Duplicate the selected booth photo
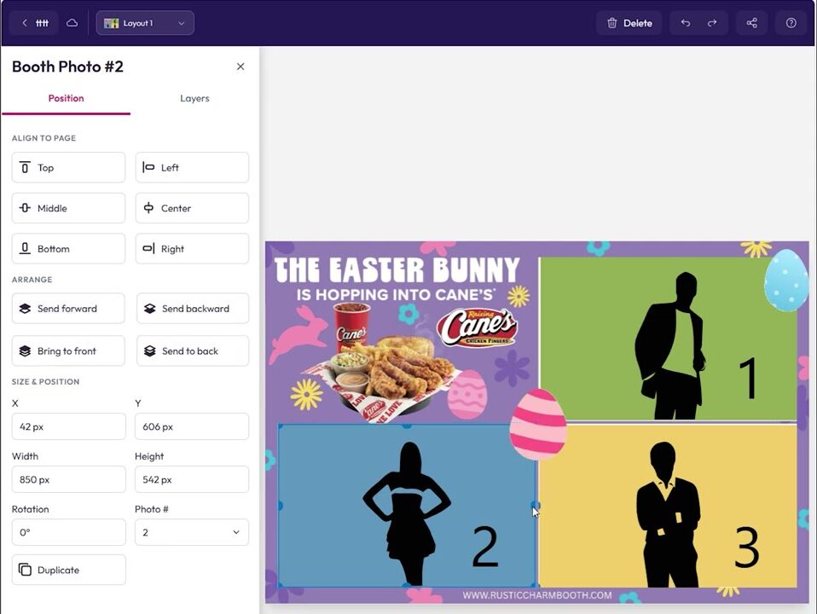This screenshot has width=817, height=614. point(68,570)
